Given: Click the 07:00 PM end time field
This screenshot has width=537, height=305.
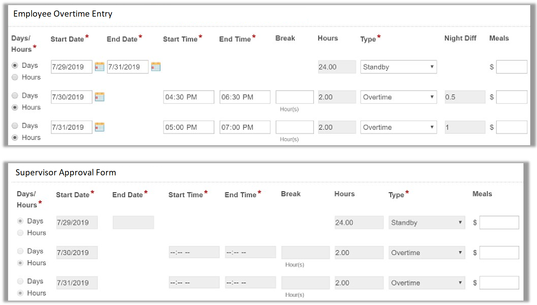Looking at the screenshot, I should click(x=244, y=127).
